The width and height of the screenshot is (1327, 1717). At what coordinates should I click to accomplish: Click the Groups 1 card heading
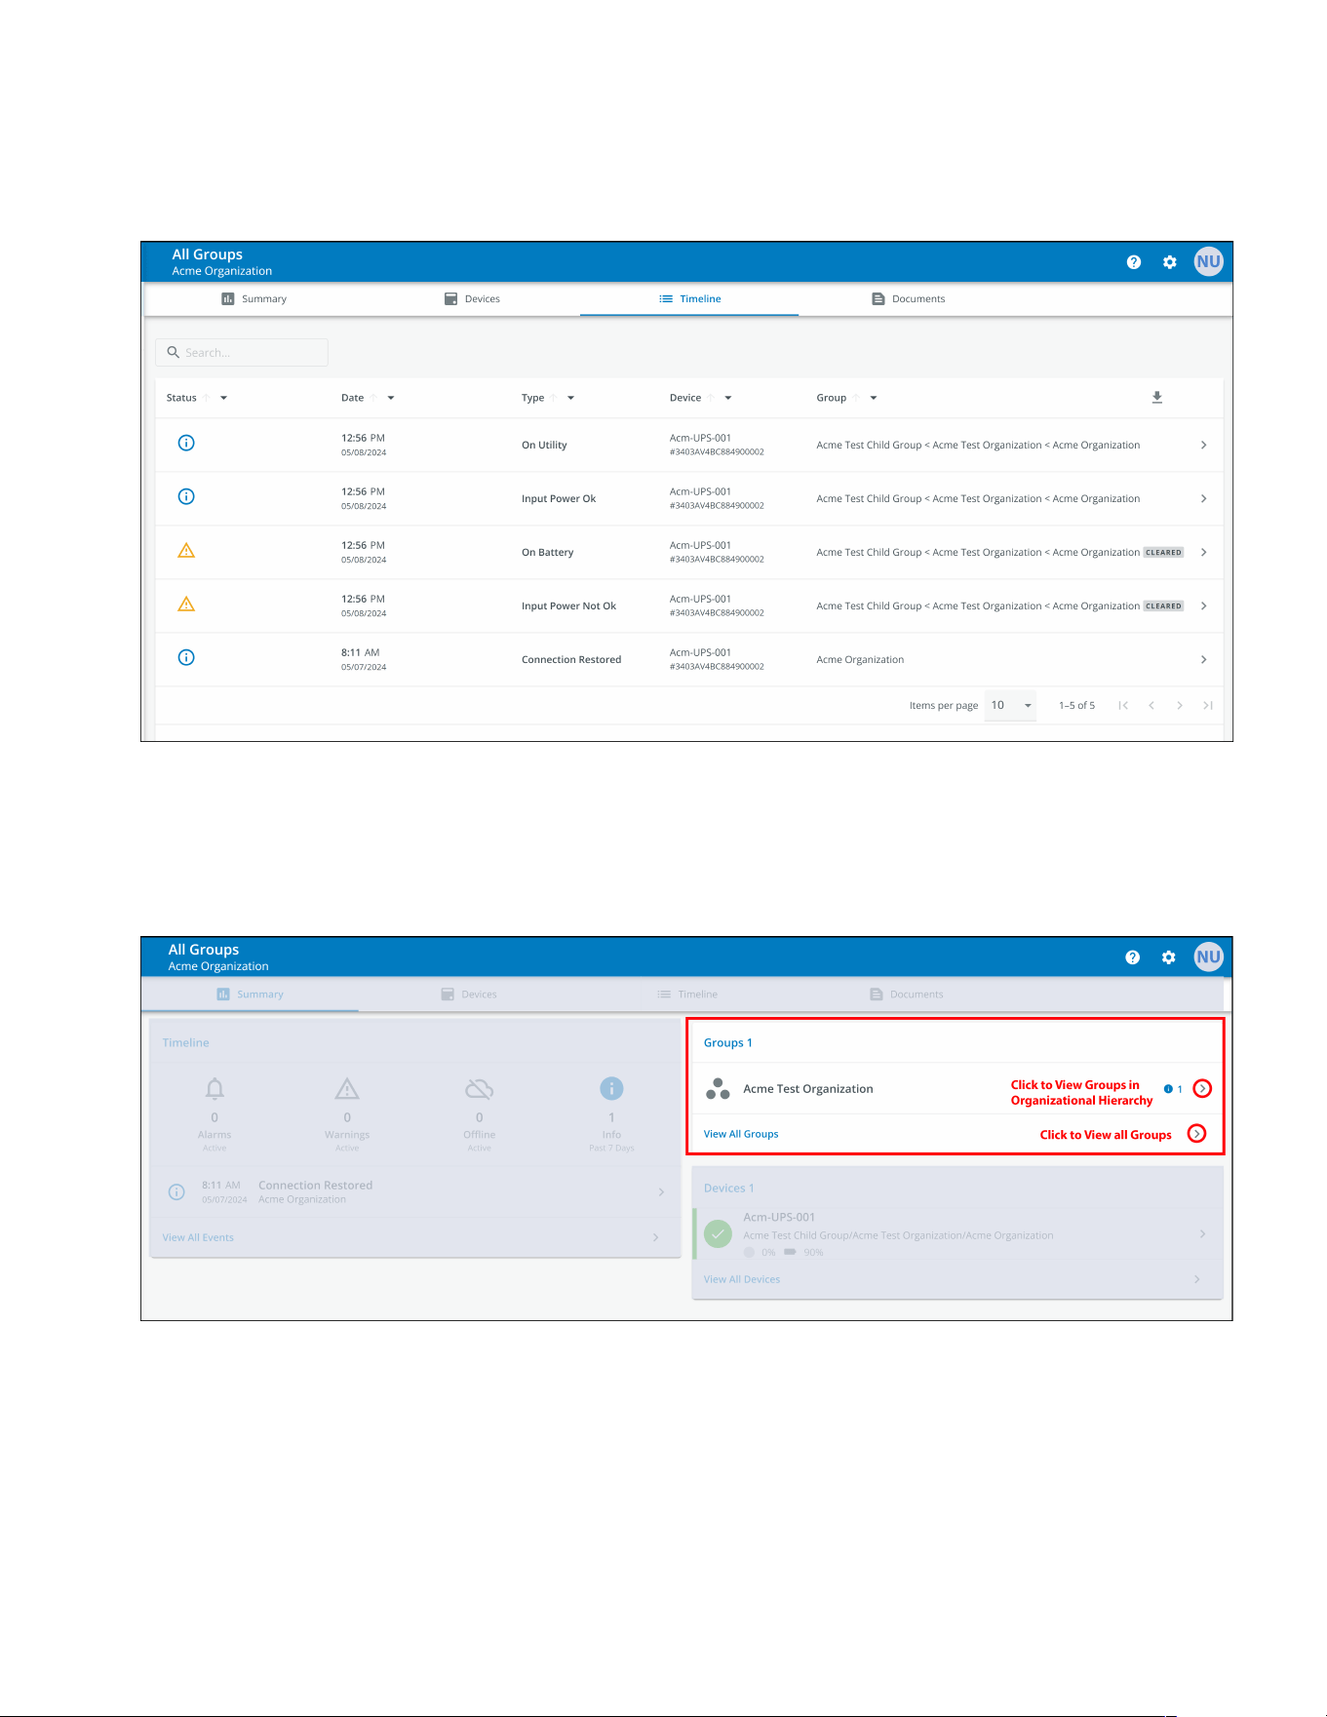[728, 1042]
